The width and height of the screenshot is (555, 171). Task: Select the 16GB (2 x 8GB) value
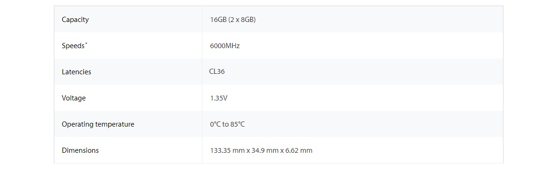tap(233, 20)
